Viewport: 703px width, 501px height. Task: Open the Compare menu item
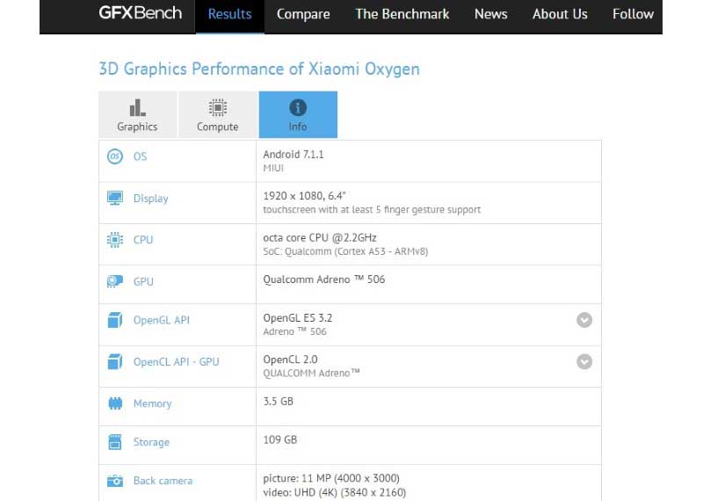303,14
